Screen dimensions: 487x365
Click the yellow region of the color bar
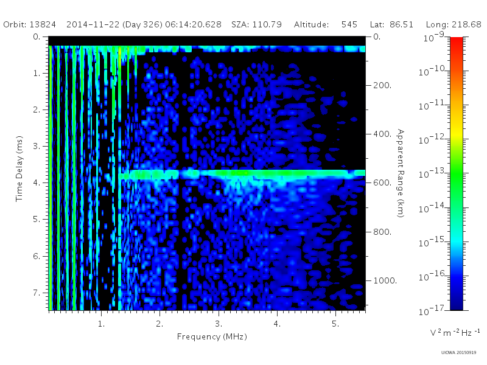pyautogui.click(x=457, y=132)
